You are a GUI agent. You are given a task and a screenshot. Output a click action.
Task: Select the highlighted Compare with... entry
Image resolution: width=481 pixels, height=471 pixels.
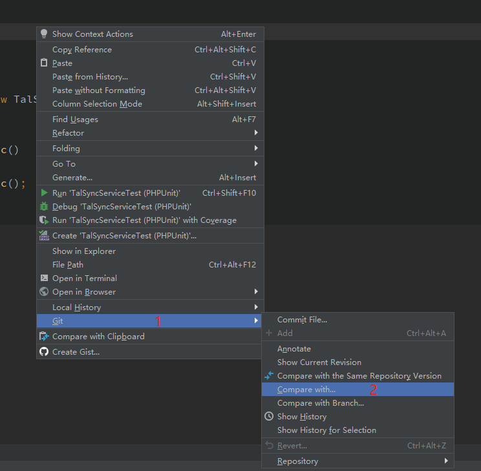[x=358, y=389]
